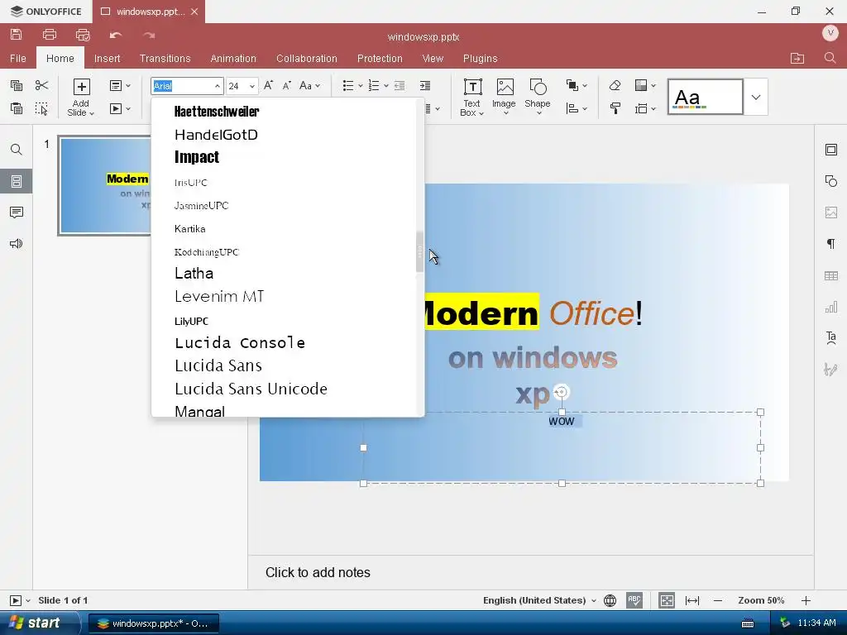The image size is (847, 635).
Task: Open Shape settings in right sidebar
Action: 830,181
